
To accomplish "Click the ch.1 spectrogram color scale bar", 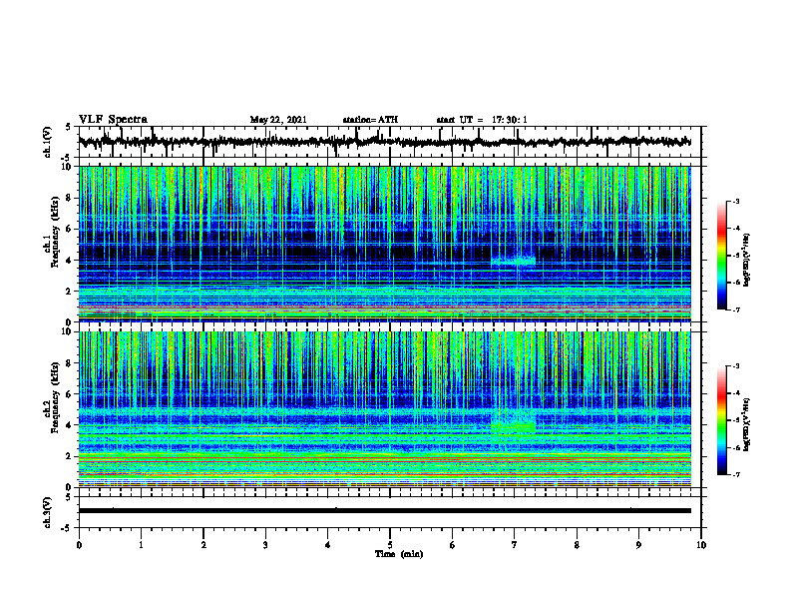I will click(721, 256).
